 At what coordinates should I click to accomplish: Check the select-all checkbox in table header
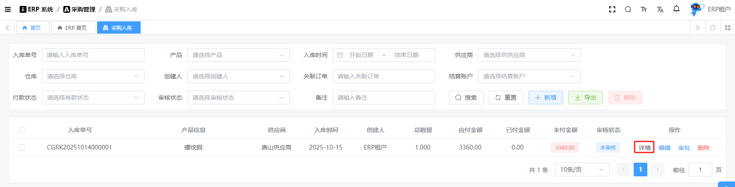coord(22,130)
